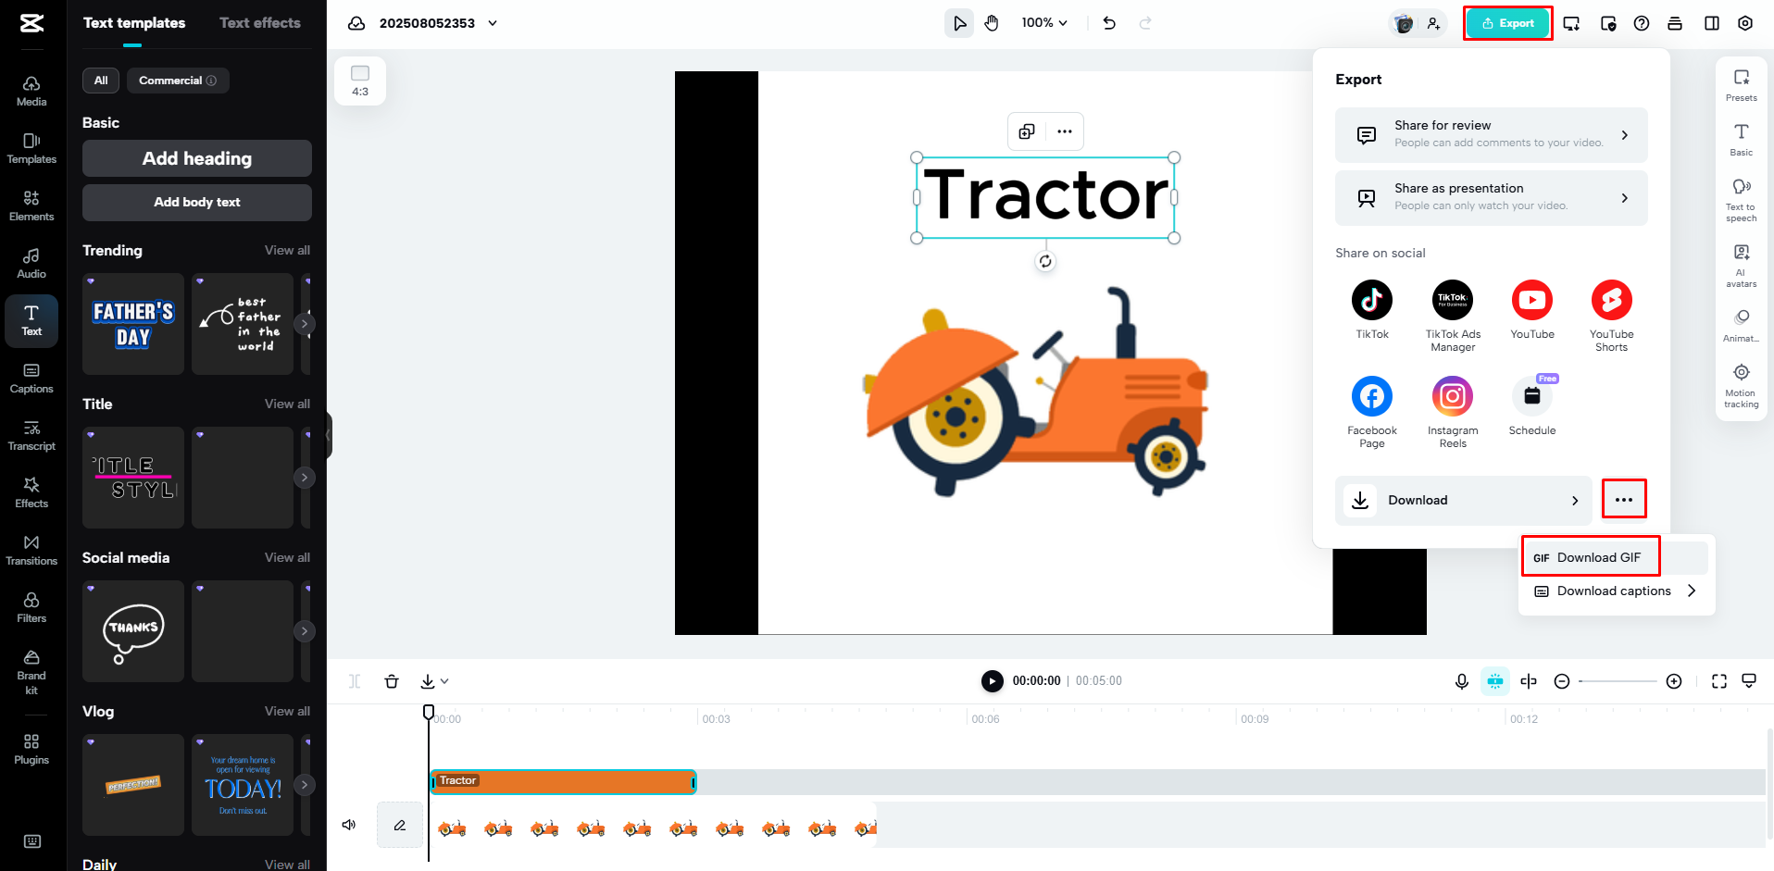Select the FATHER'S DAY template thumbnail
This screenshot has height=871, width=1774.
point(132,323)
